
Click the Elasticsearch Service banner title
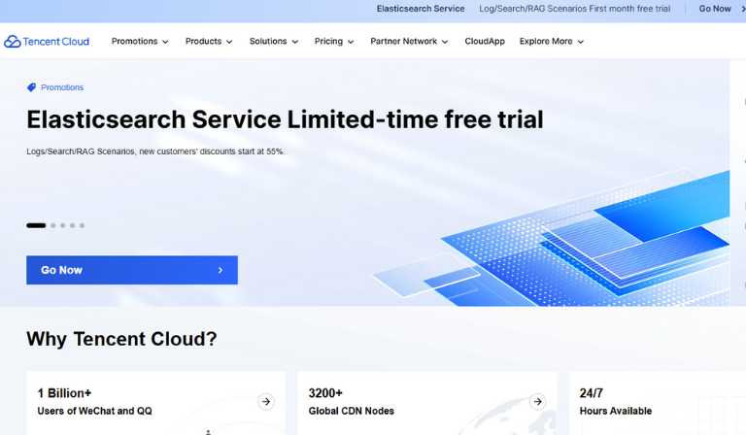coord(421,9)
